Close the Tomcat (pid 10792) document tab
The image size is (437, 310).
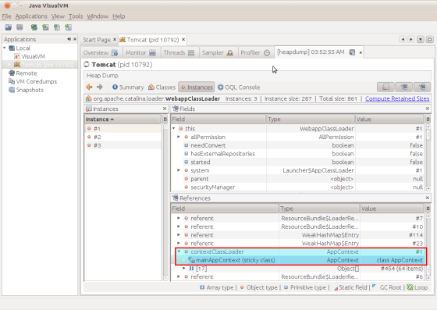(183, 40)
